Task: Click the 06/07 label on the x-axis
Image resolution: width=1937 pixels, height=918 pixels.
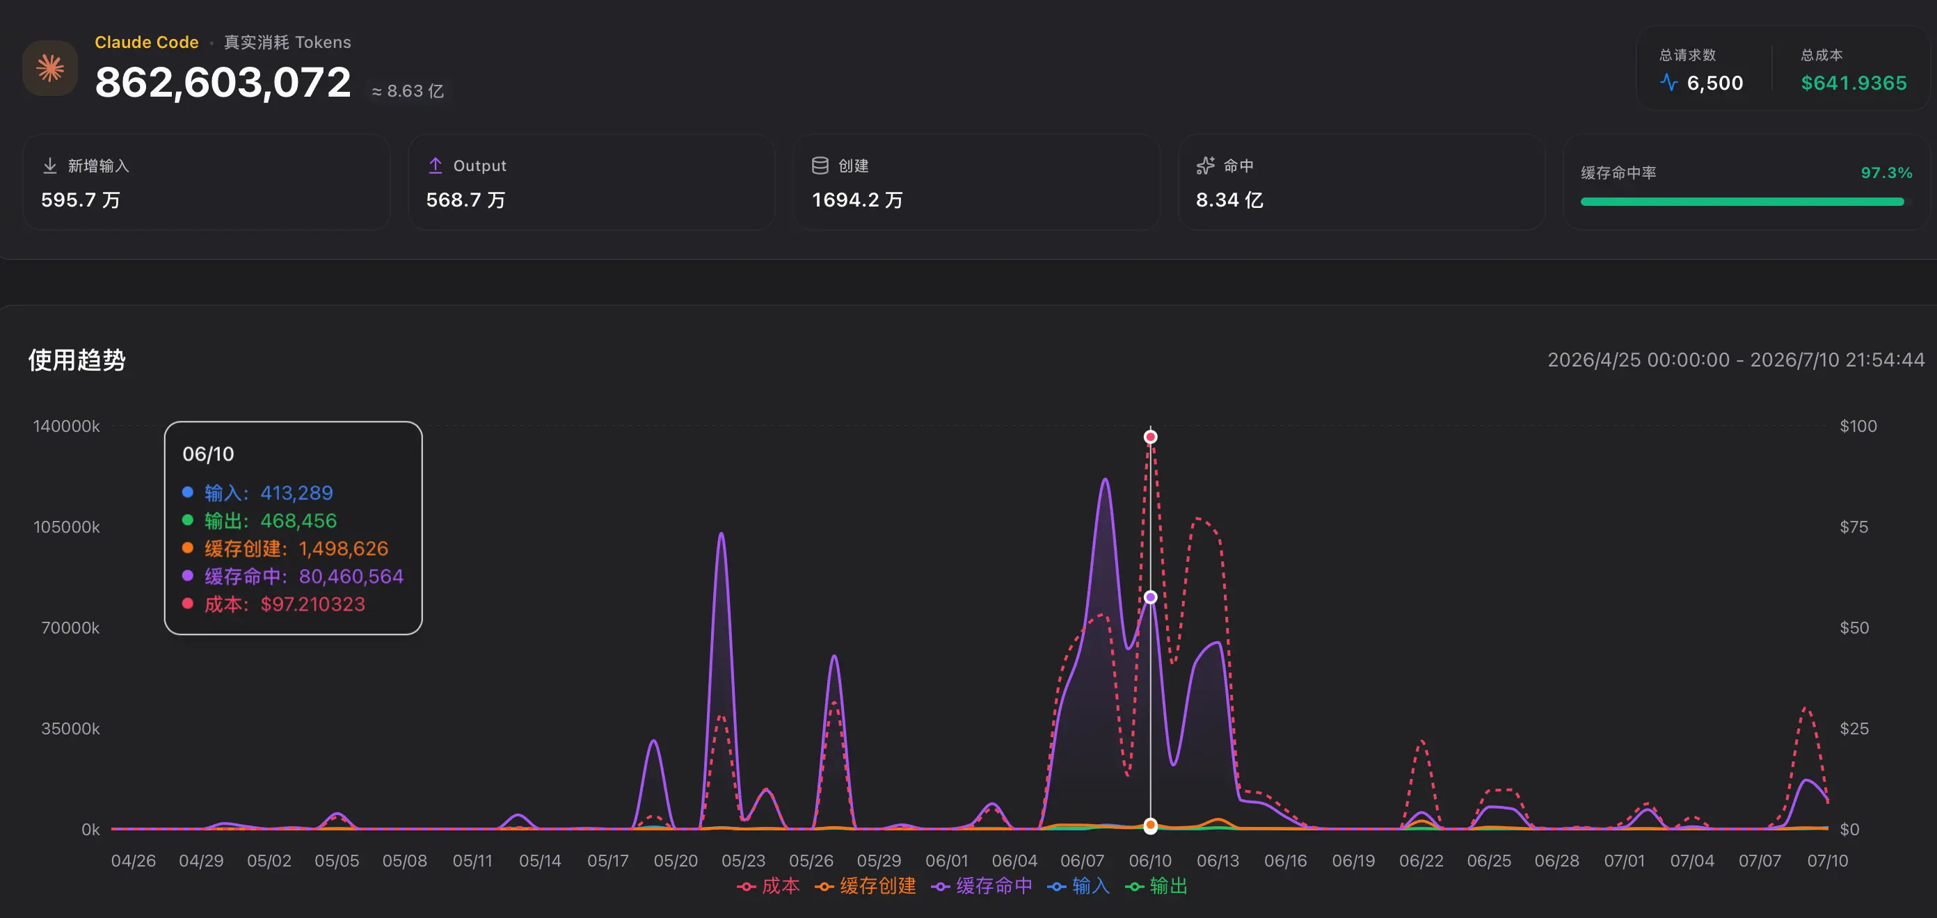Action: pos(1082,860)
